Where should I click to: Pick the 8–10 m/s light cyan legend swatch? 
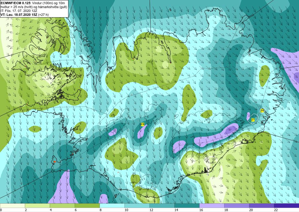click(112, 206)
